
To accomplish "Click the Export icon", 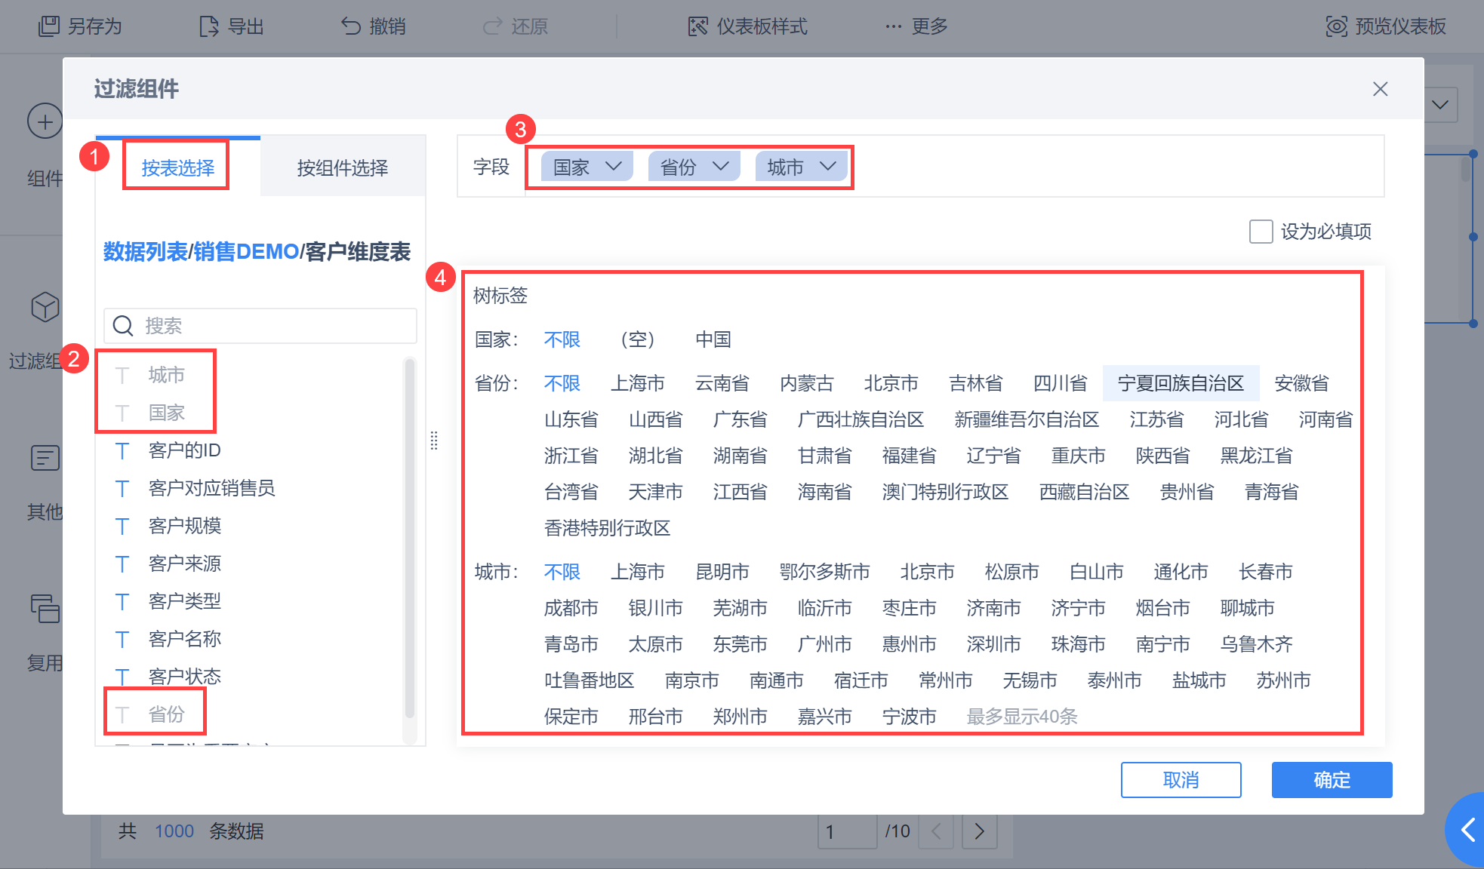I will (209, 26).
